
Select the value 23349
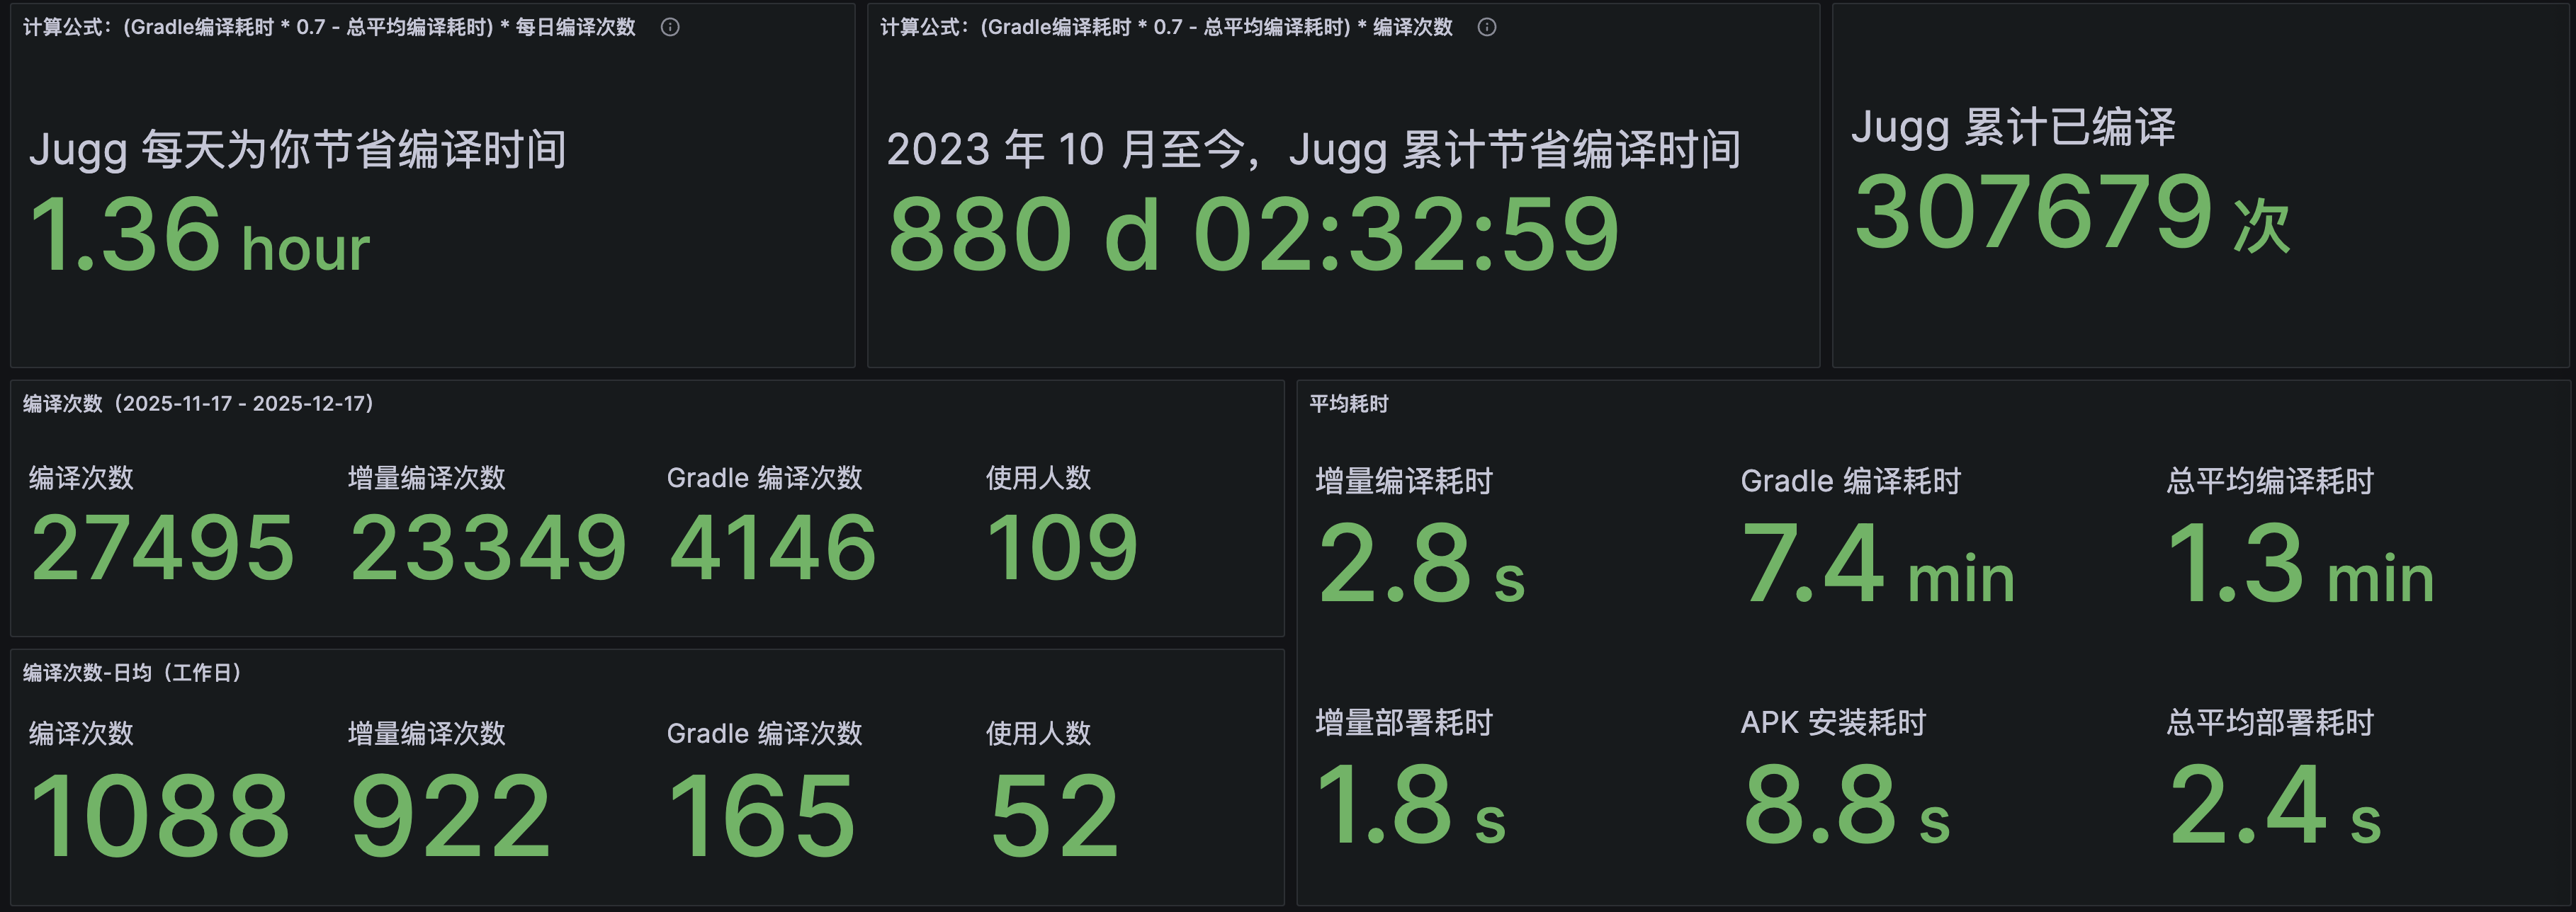(x=488, y=547)
